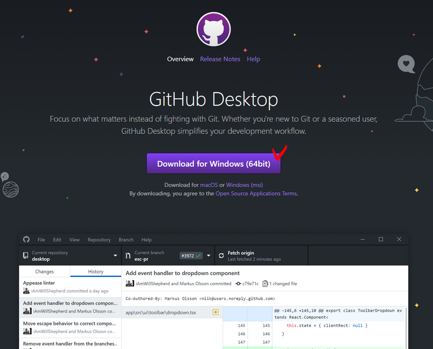The image size is (433, 349).
Task: Open the Branch menu
Action: point(126,240)
